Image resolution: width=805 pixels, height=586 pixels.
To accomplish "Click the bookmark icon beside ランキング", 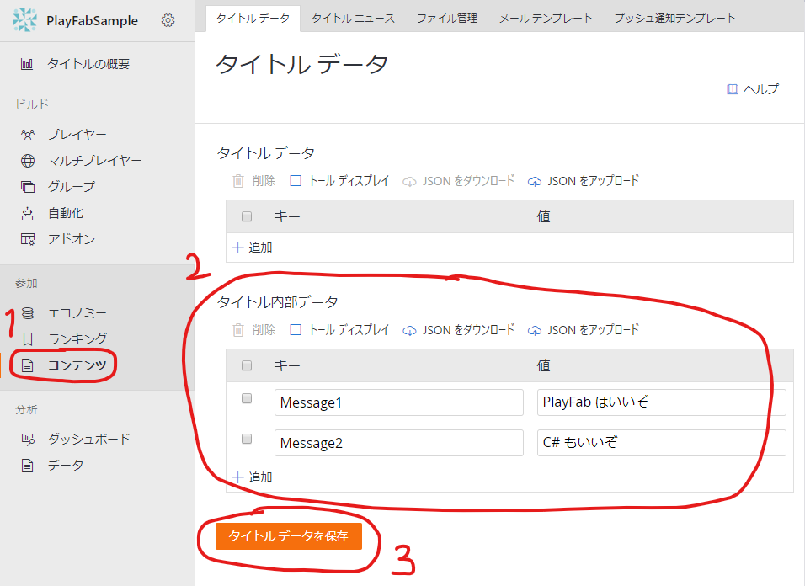I will click(28, 339).
